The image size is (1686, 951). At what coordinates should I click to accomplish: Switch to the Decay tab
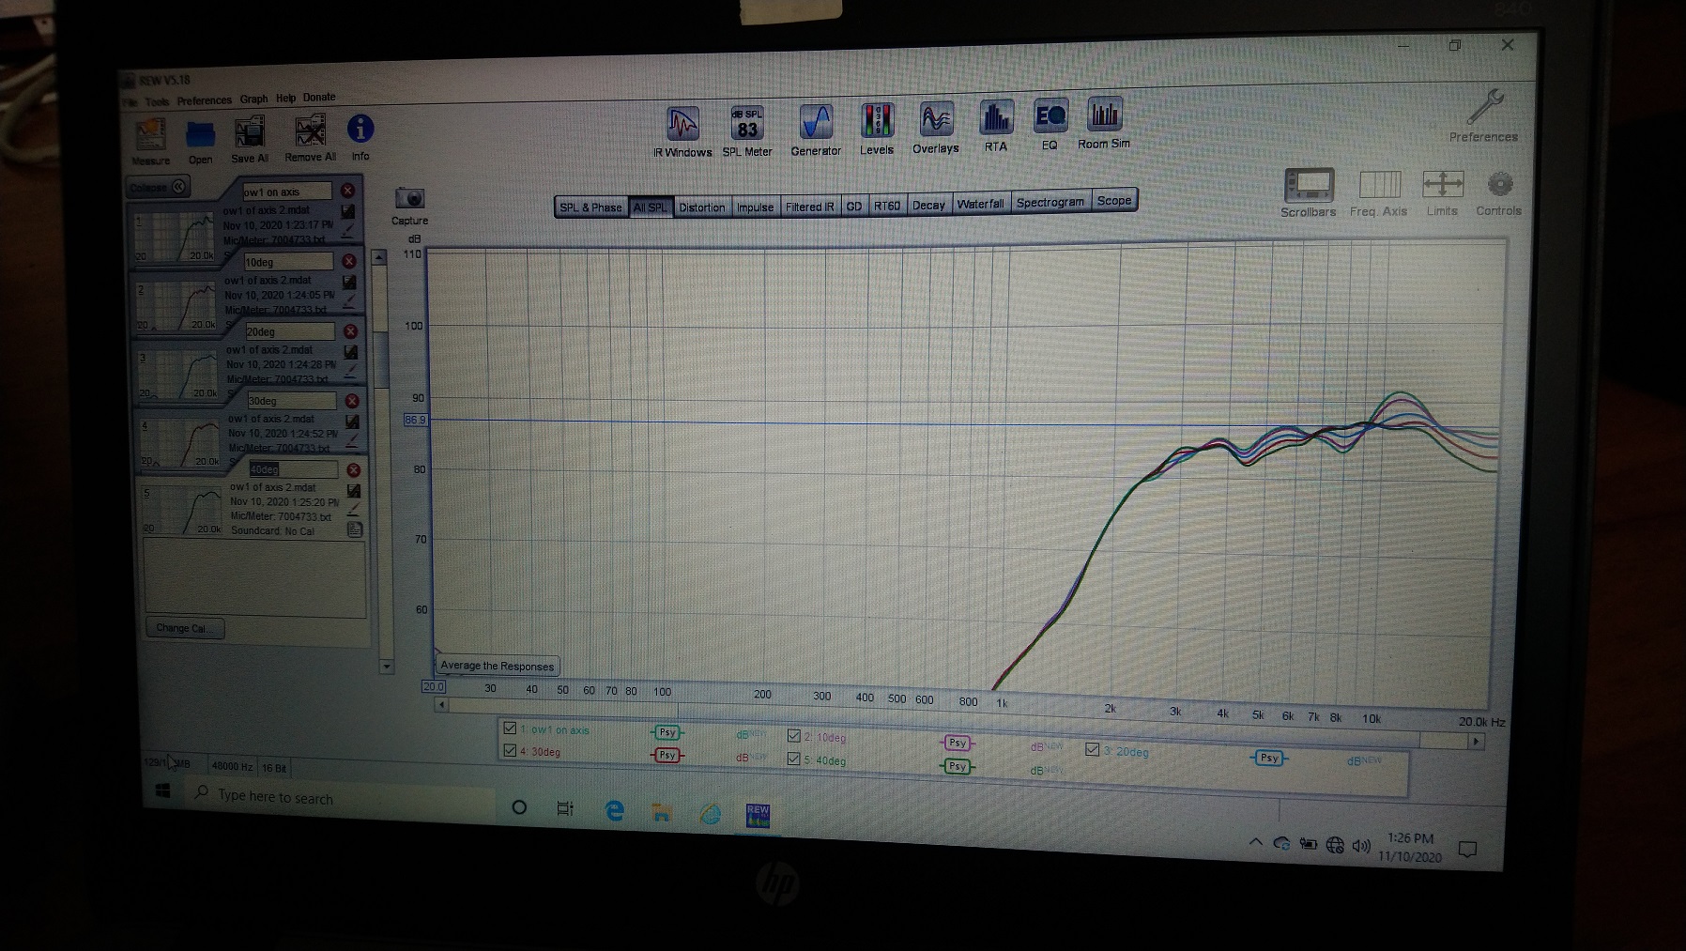click(x=928, y=205)
